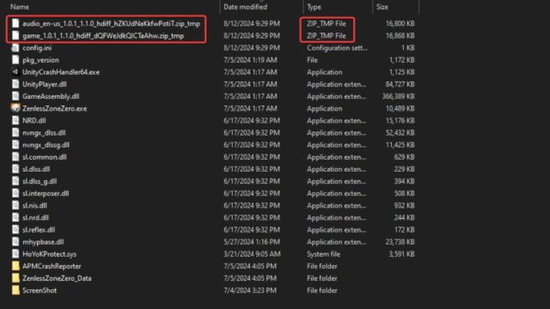Select the nvngx_dlssg.dll file name
Screen dimensions: 550x309
[46, 145]
